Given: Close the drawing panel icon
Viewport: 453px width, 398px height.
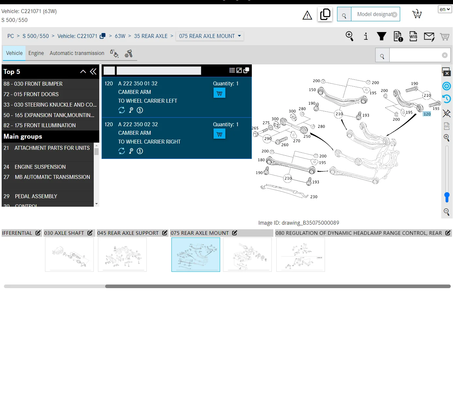Looking at the screenshot, I should [446, 72].
